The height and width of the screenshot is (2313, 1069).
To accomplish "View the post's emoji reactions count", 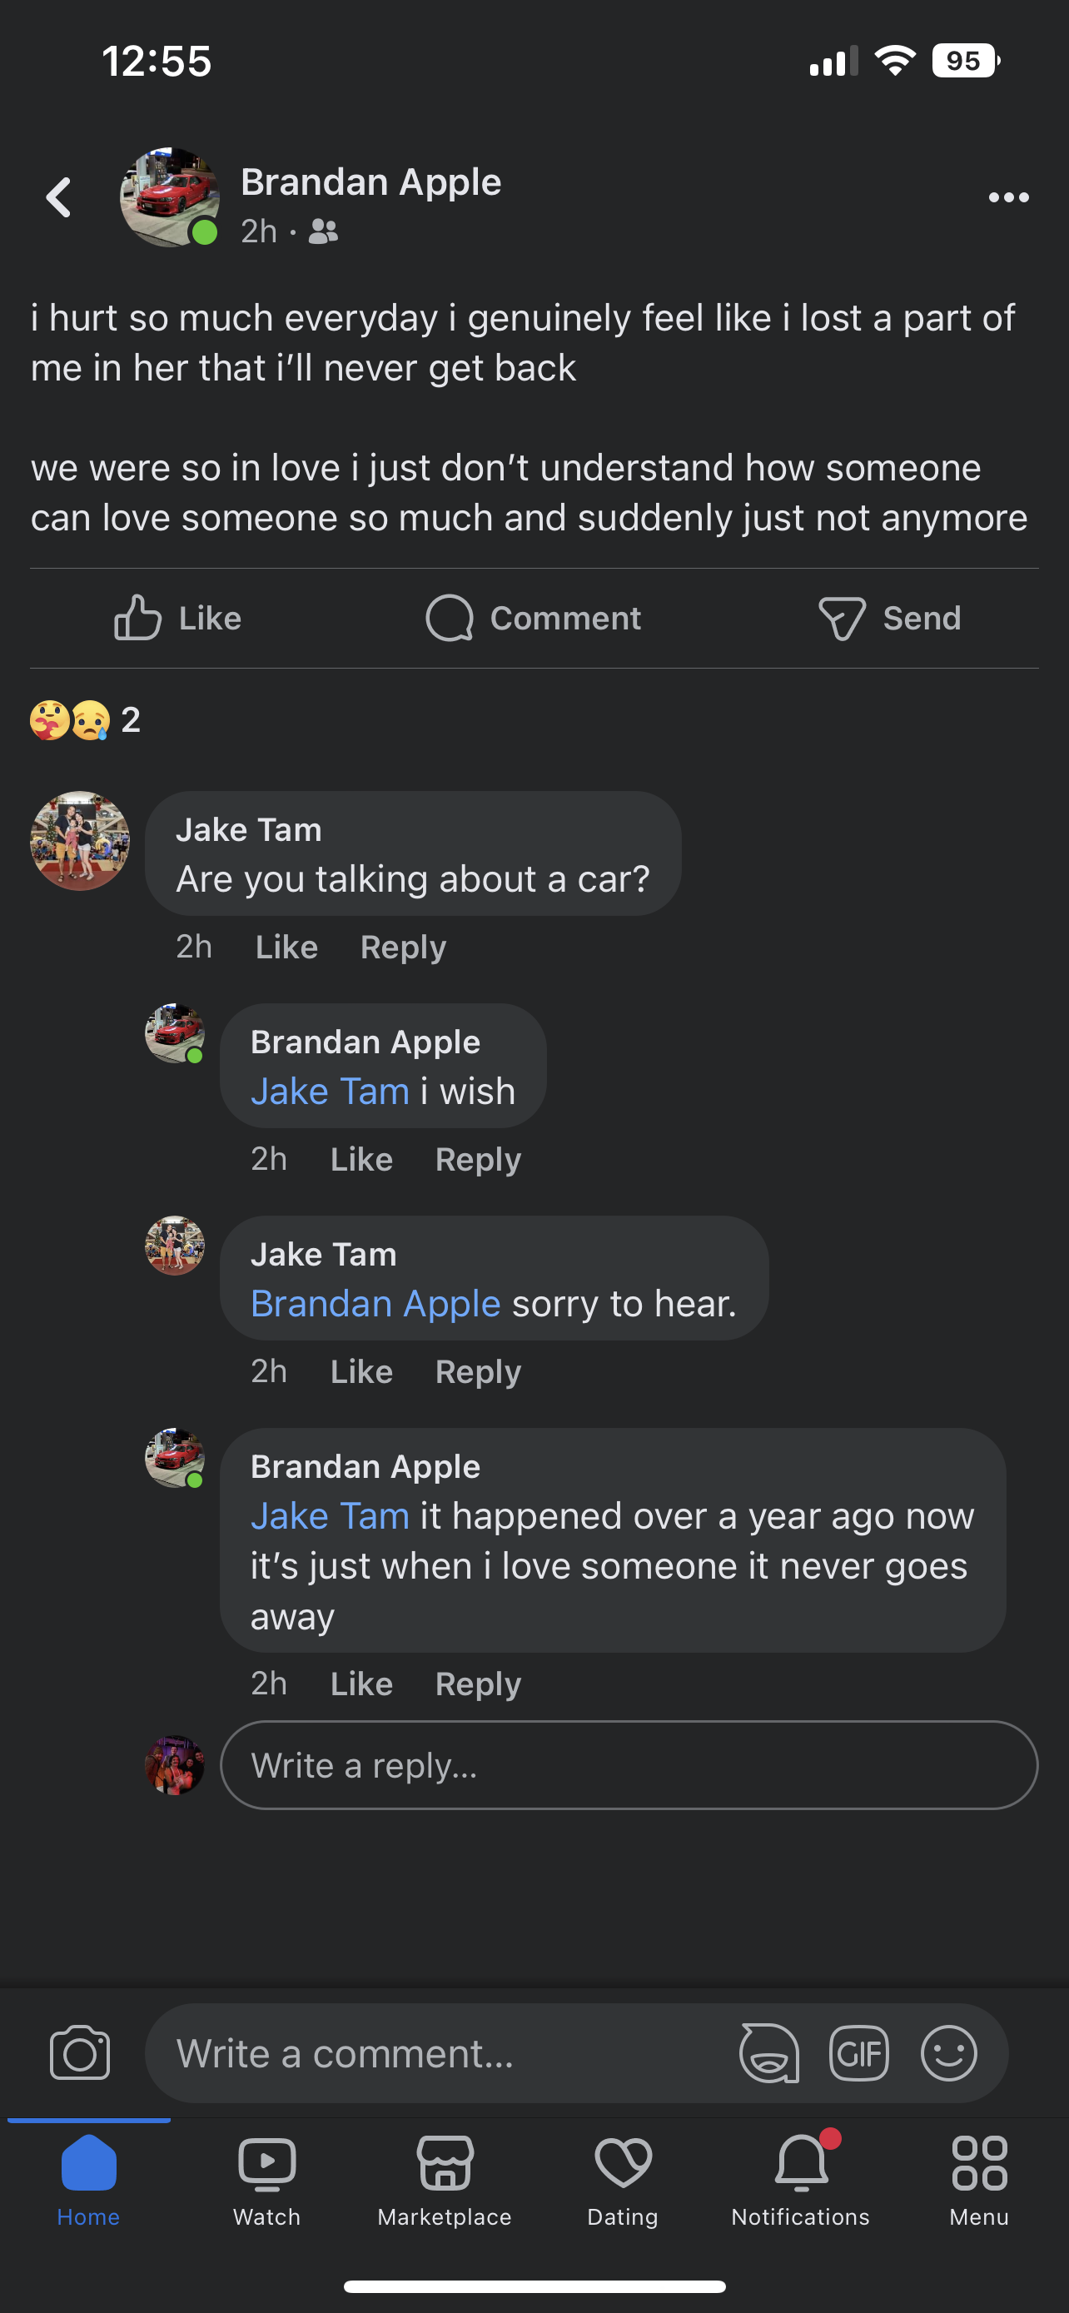I will [85, 720].
